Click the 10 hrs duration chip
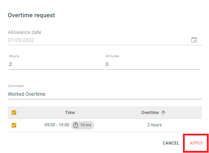The height and width of the screenshot is (153, 209). [82, 125]
